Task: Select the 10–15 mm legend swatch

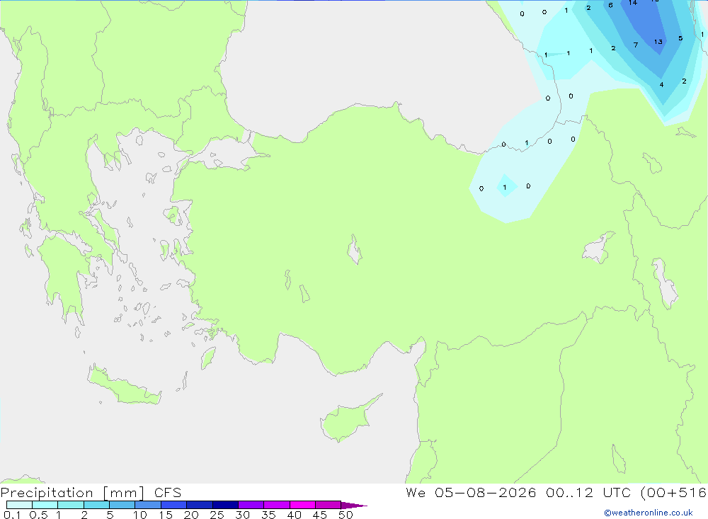Action: click(x=148, y=505)
